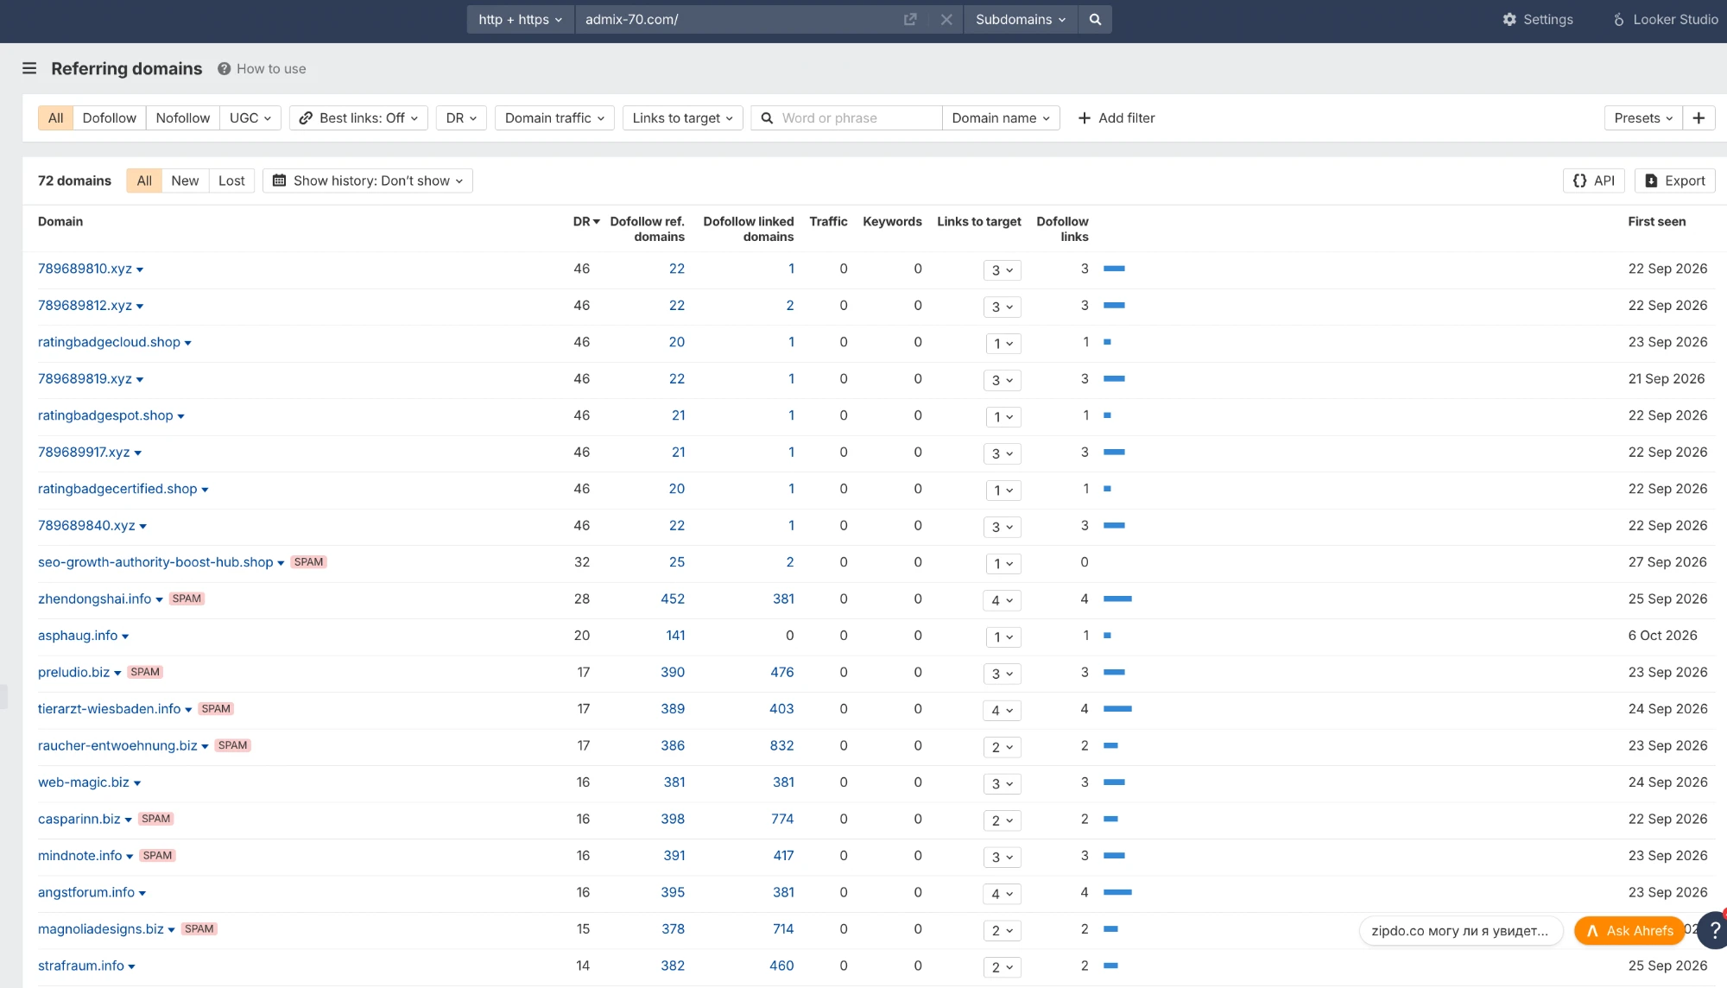Show only New domains
This screenshot has width=1727, height=988.
[185, 180]
